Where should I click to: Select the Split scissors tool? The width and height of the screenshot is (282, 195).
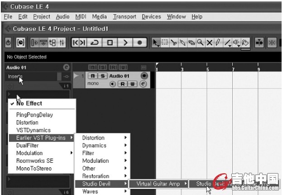pyautogui.click(x=173, y=43)
